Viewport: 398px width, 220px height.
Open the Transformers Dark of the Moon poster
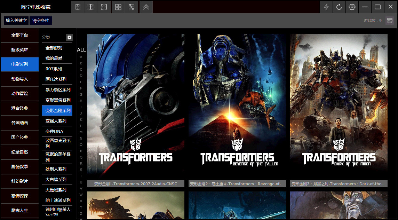tap(339, 104)
